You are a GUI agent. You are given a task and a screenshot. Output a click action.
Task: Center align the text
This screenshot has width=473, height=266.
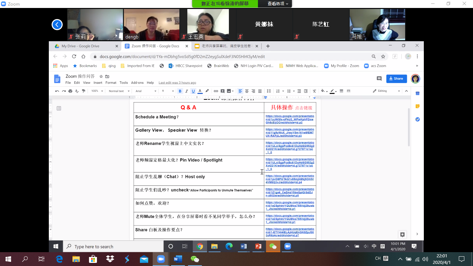pyautogui.click(x=247, y=91)
